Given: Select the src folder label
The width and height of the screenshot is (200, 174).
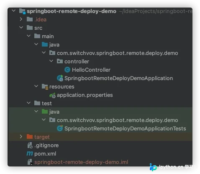Looking at the screenshot, I should click(x=38, y=28).
